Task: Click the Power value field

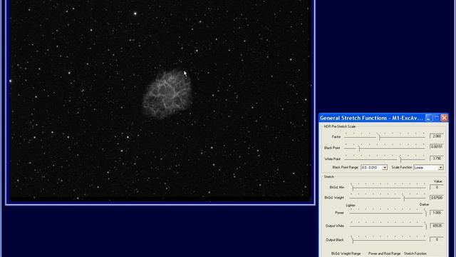Action: coord(437,213)
